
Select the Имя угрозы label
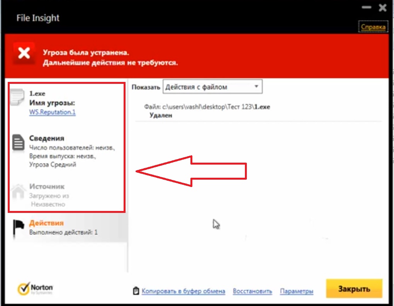coord(52,103)
